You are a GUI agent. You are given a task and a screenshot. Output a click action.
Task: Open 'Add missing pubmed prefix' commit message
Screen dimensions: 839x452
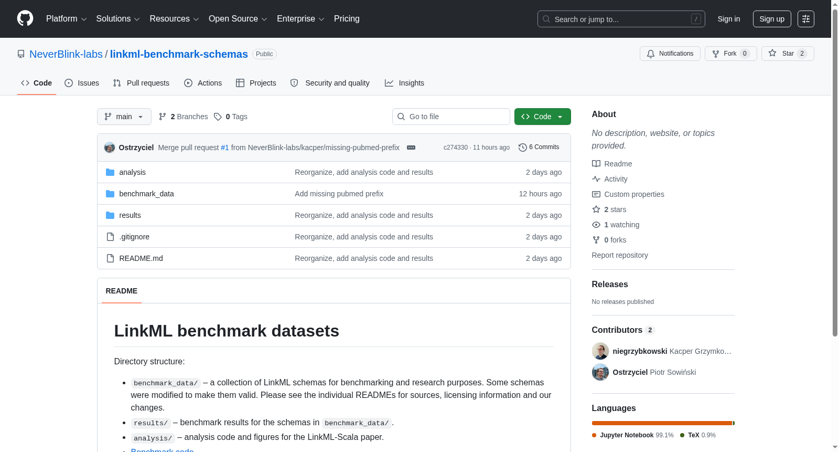tap(339, 194)
